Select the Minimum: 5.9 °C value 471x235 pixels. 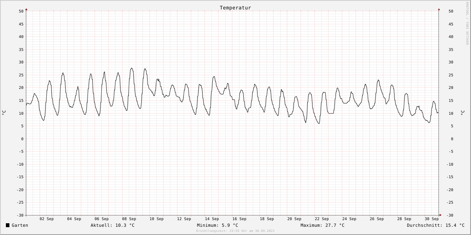[217, 225]
